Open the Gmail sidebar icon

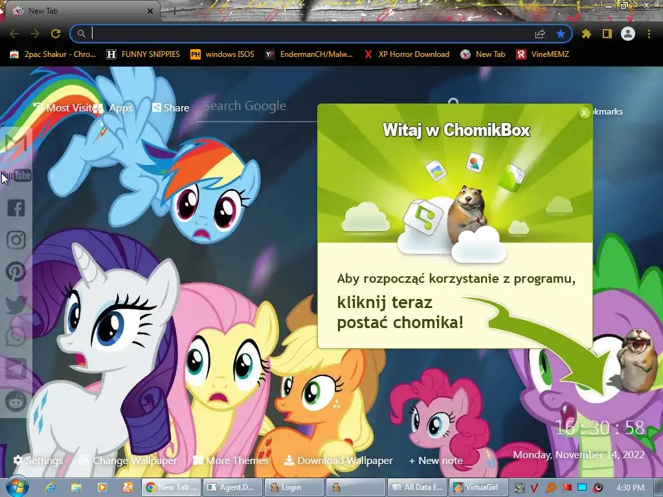pyautogui.click(x=16, y=143)
